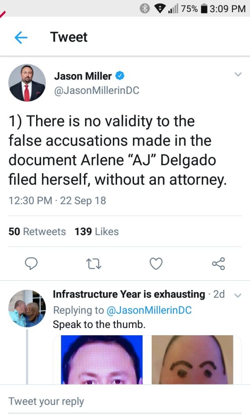
Task: Open Jason Miller's profile picture
Action: tap(27, 83)
